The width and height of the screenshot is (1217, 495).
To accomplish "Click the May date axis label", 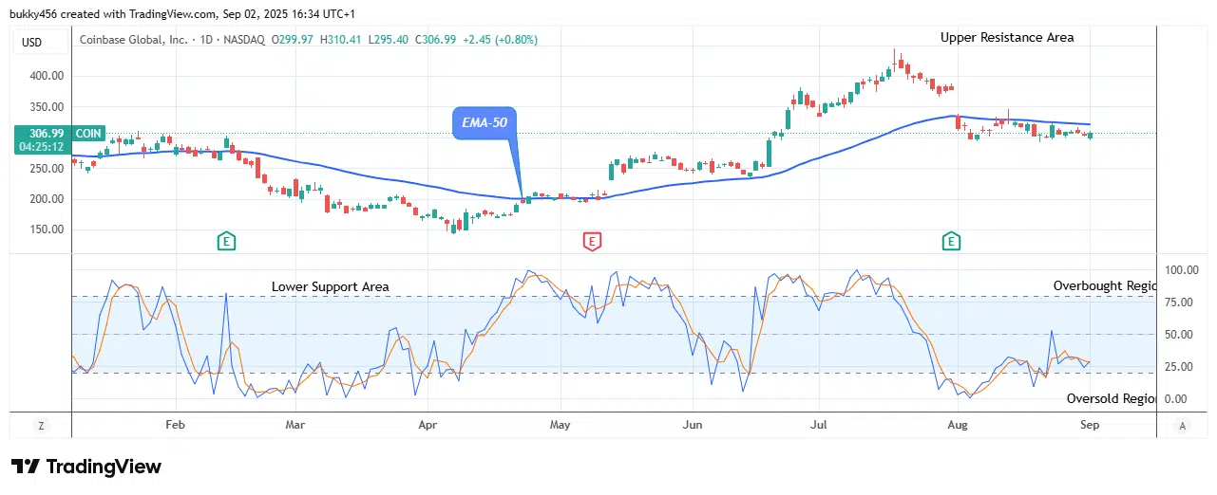I will (560, 426).
